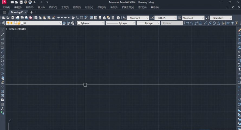241x130 pixels.
Task: Select the Table tool in Draw toolbar
Action: [2, 104]
